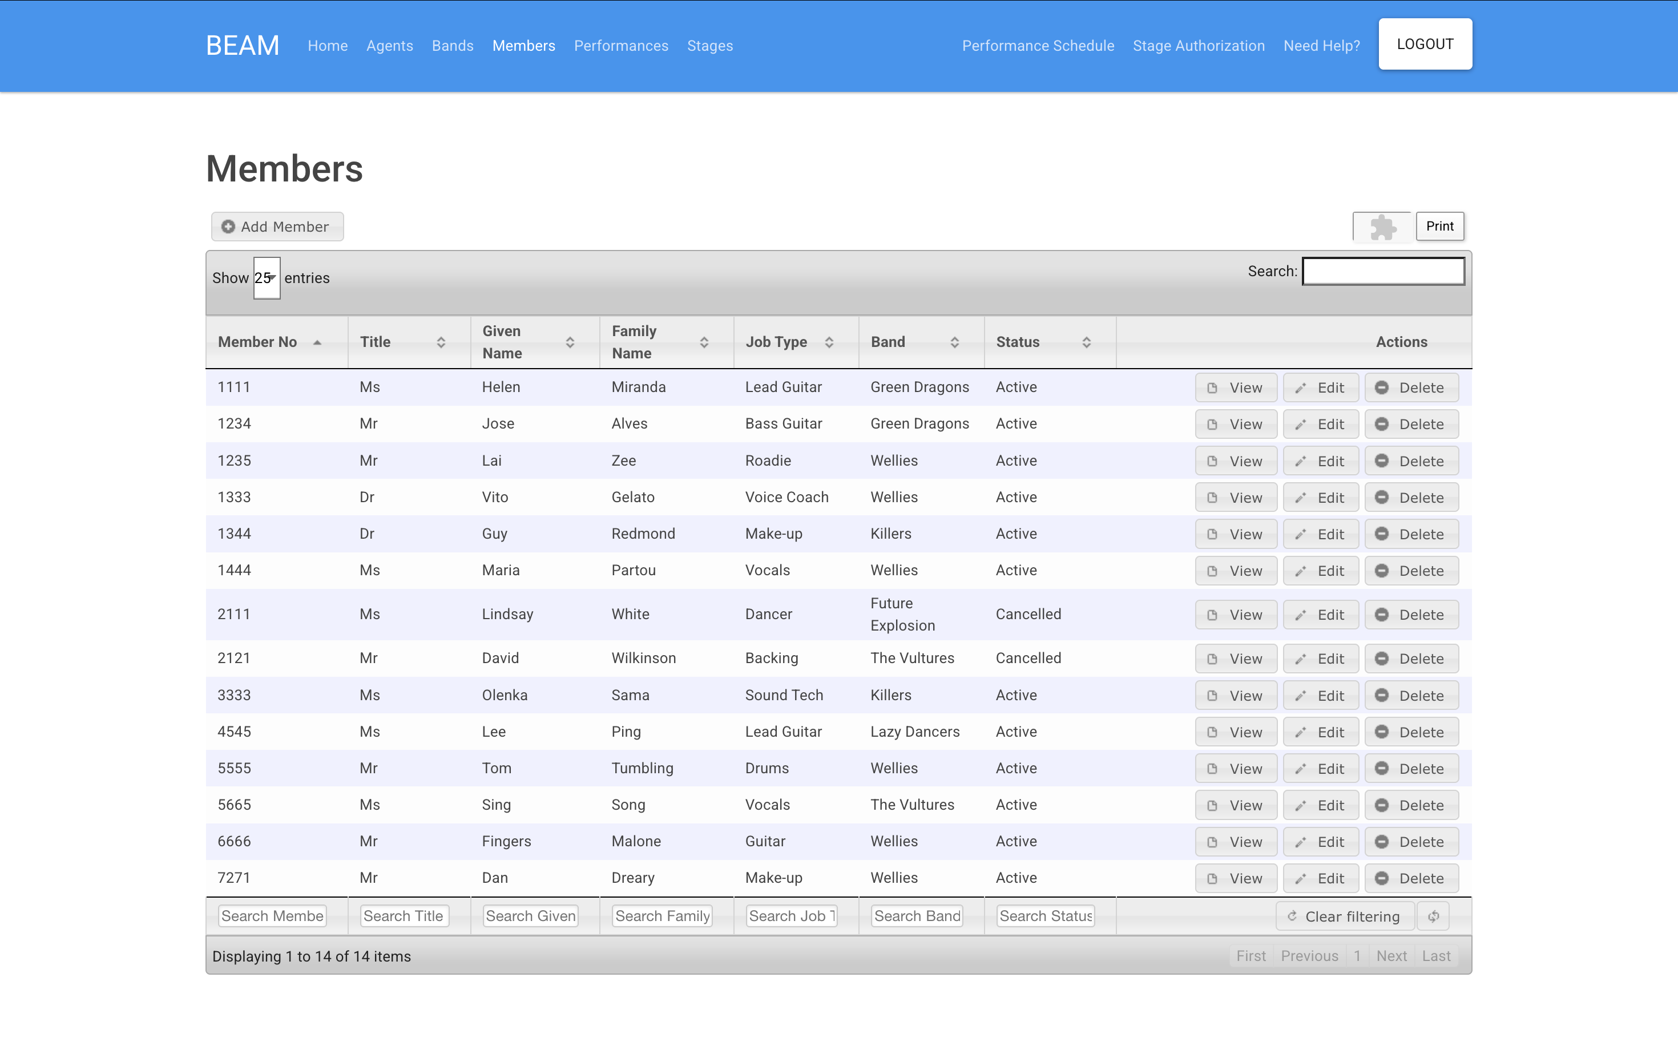Viewport: 1678px width, 1050px height.
Task: View member 5665 Sing Song
Action: coord(1236,806)
